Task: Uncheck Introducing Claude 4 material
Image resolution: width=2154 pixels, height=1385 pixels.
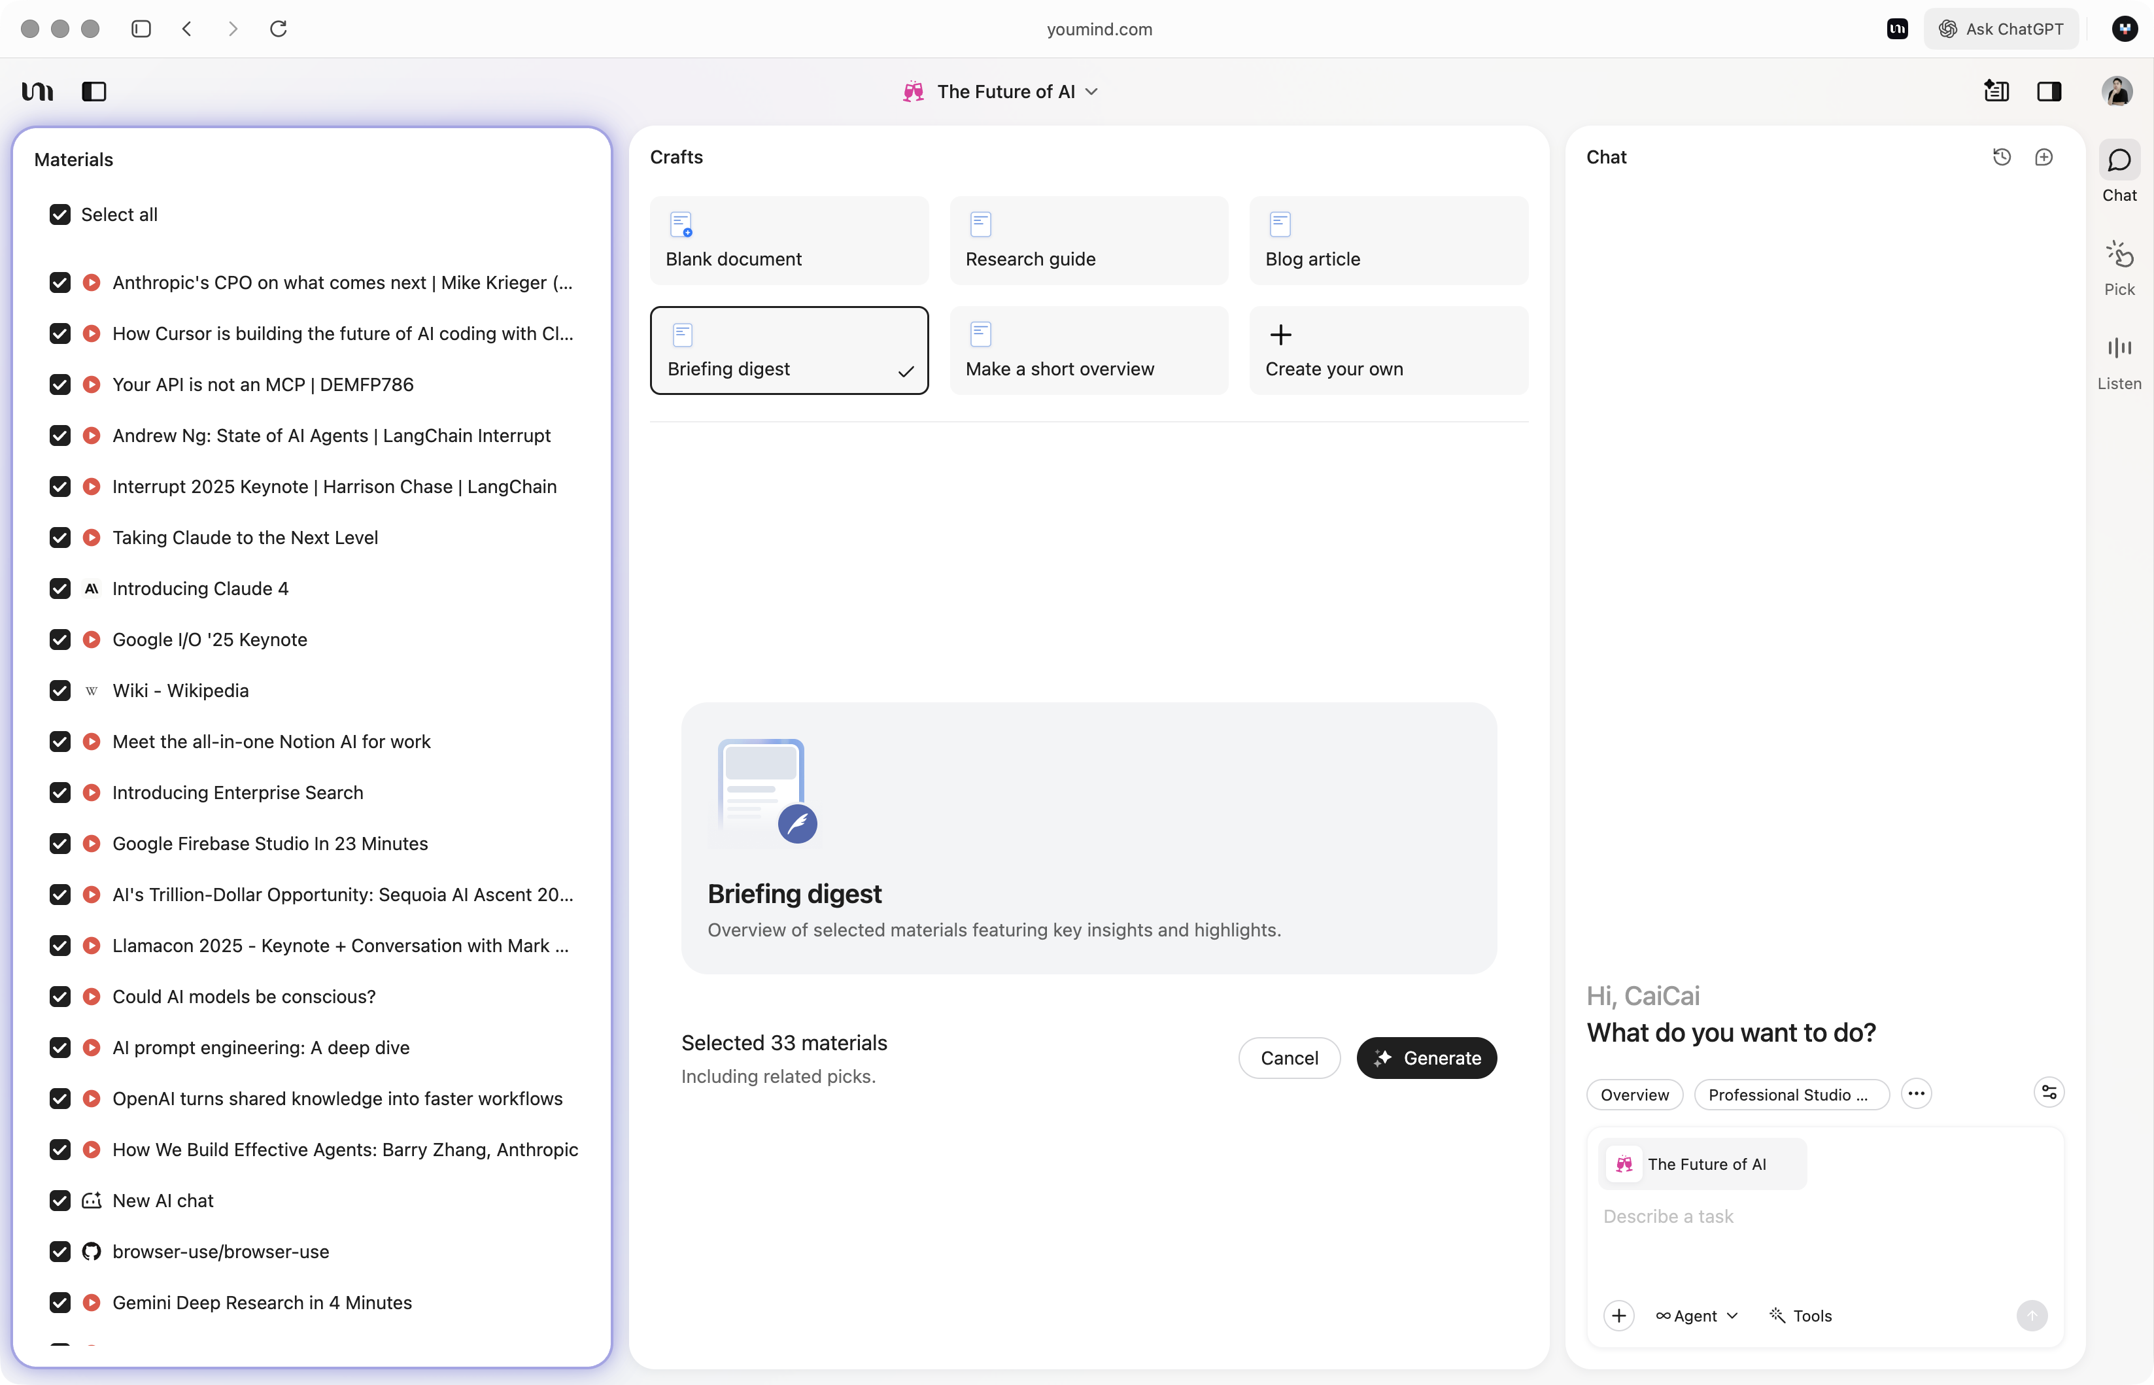Action: (60, 589)
